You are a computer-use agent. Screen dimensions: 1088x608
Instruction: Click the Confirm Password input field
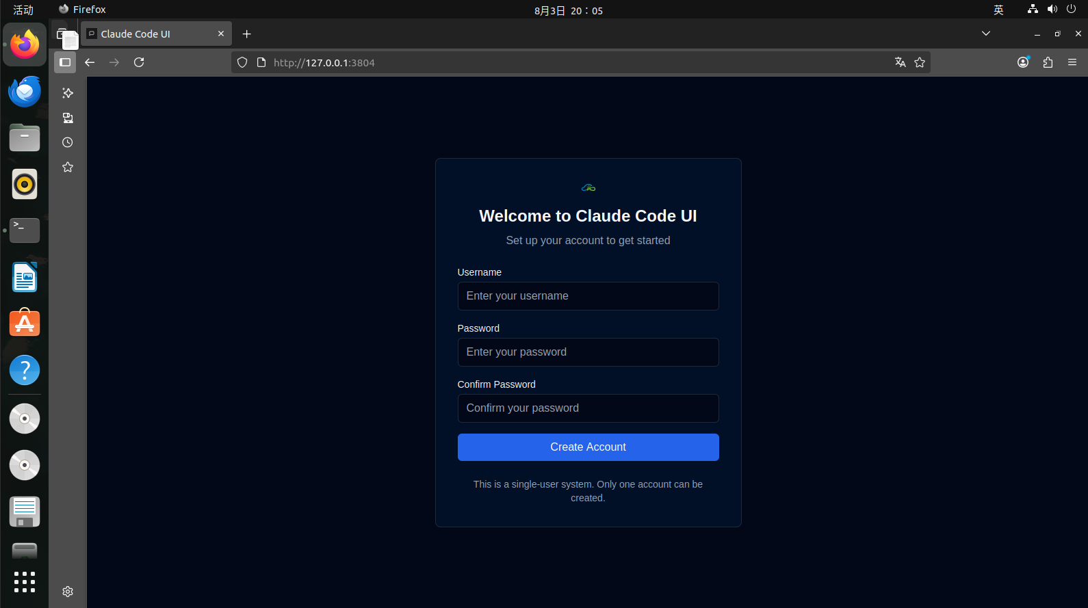tap(588, 408)
